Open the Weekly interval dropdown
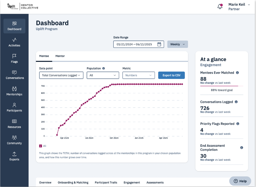Screen dimensions: 256x187 pos(177,44)
